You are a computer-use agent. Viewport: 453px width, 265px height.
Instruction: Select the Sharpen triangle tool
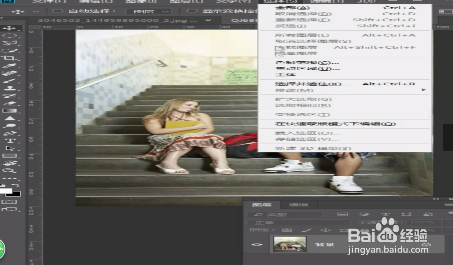[10, 118]
